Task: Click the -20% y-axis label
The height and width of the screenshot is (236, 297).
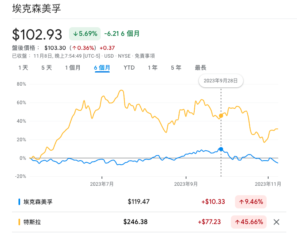Action: coord(21,176)
